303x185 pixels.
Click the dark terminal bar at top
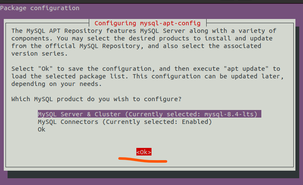151,2
